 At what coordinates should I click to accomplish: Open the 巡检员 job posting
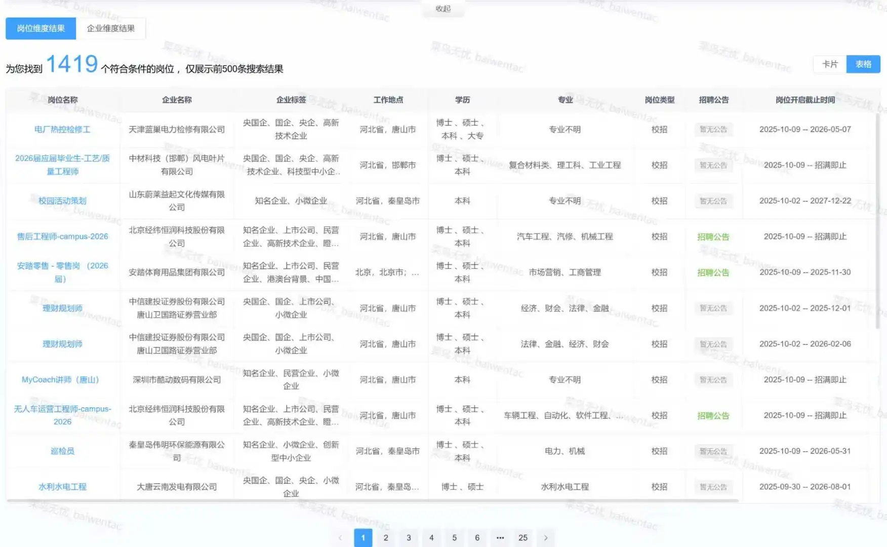click(x=62, y=451)
